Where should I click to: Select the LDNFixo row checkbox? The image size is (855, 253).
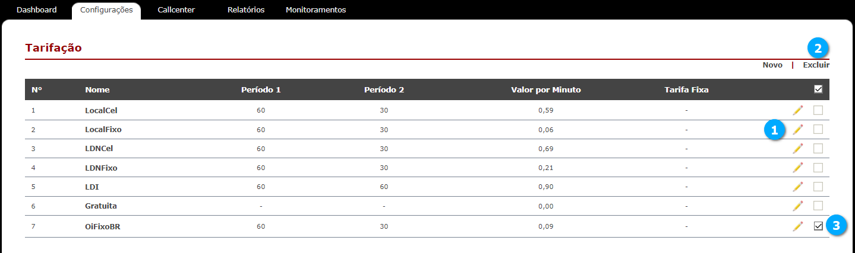point(818,168)
